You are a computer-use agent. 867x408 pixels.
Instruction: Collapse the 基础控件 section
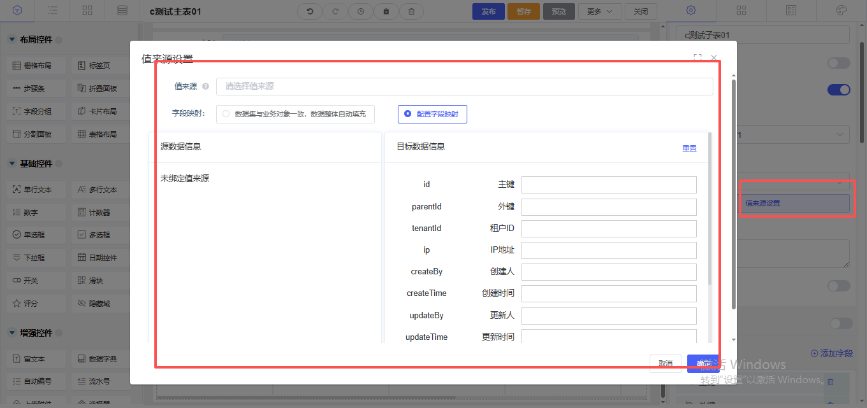coord(12,164)
